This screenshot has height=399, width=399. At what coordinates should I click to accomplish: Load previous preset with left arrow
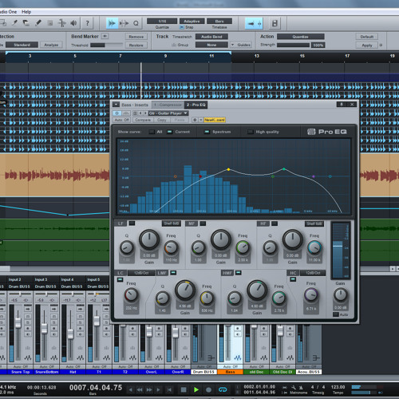click(x=140, y=113)
